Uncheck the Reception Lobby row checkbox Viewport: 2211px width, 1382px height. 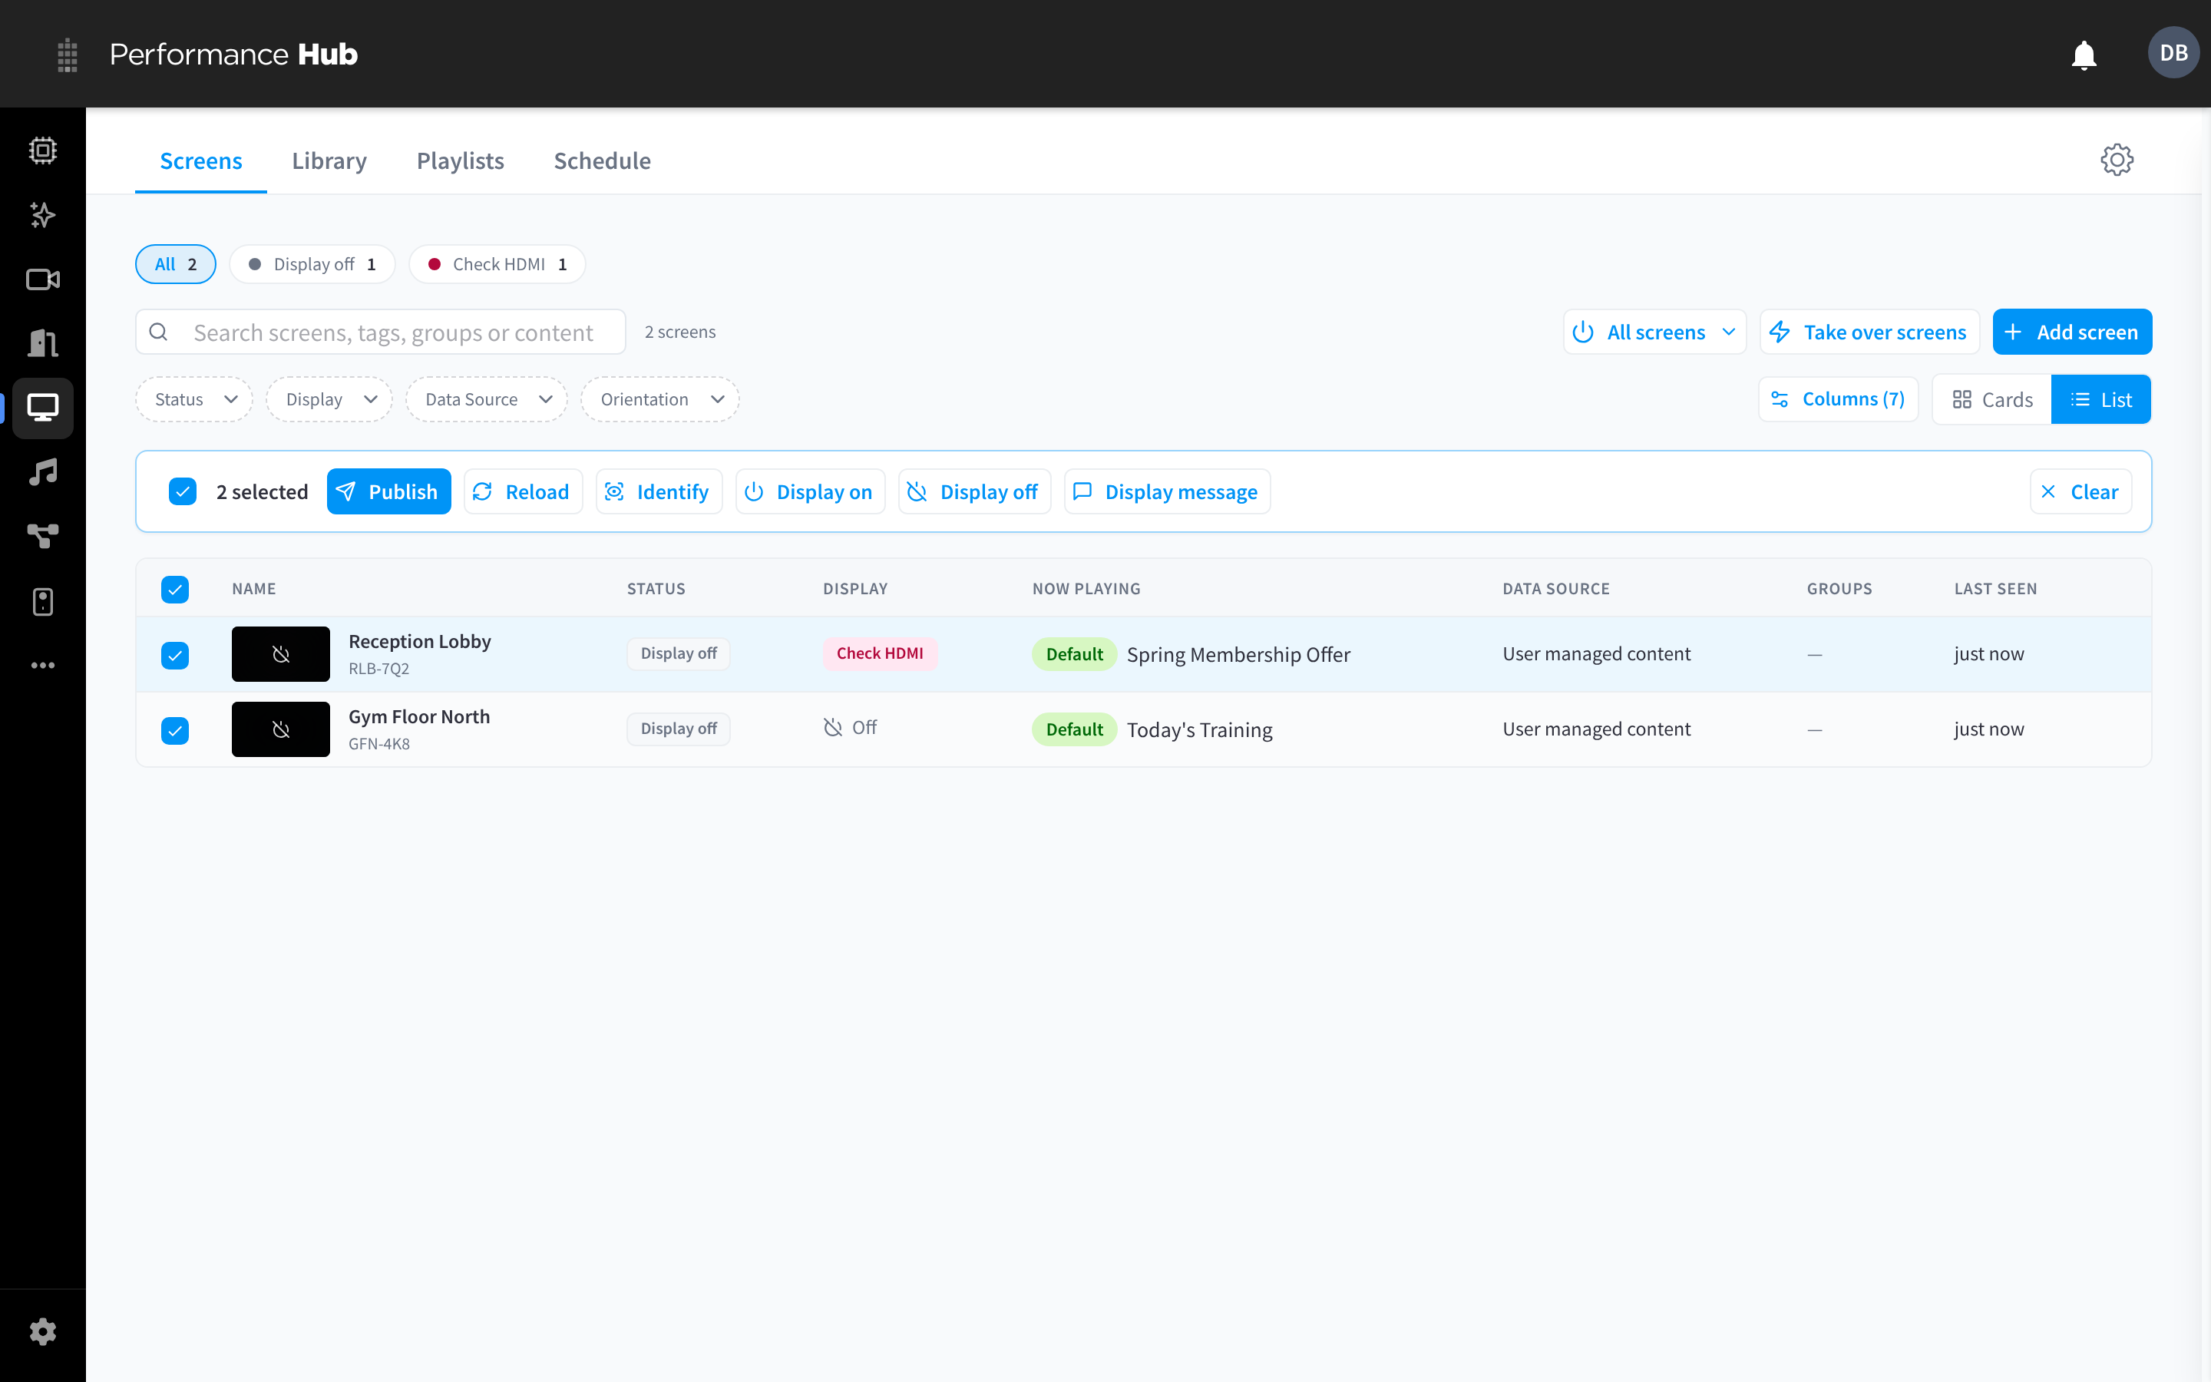tap(175, 656)
